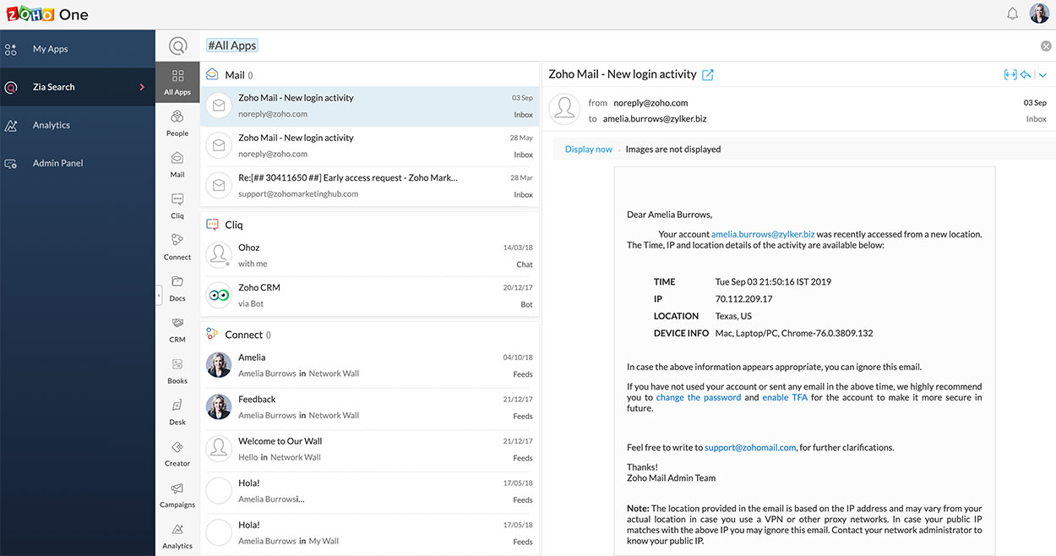Filter results by Connect app
This screenshot has height=556, width=1056.
pyautogui.click(x=177, y=247)
